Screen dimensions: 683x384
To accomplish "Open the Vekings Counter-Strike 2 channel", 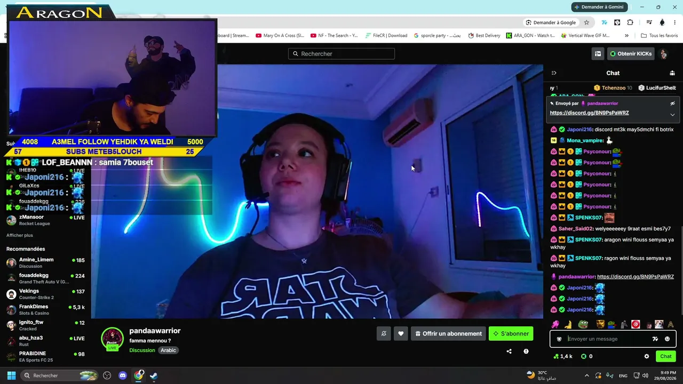I will 45,294.
